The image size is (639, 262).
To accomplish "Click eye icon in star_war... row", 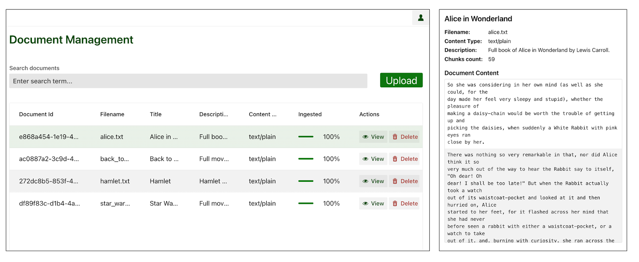I will (x=365, y=204).
